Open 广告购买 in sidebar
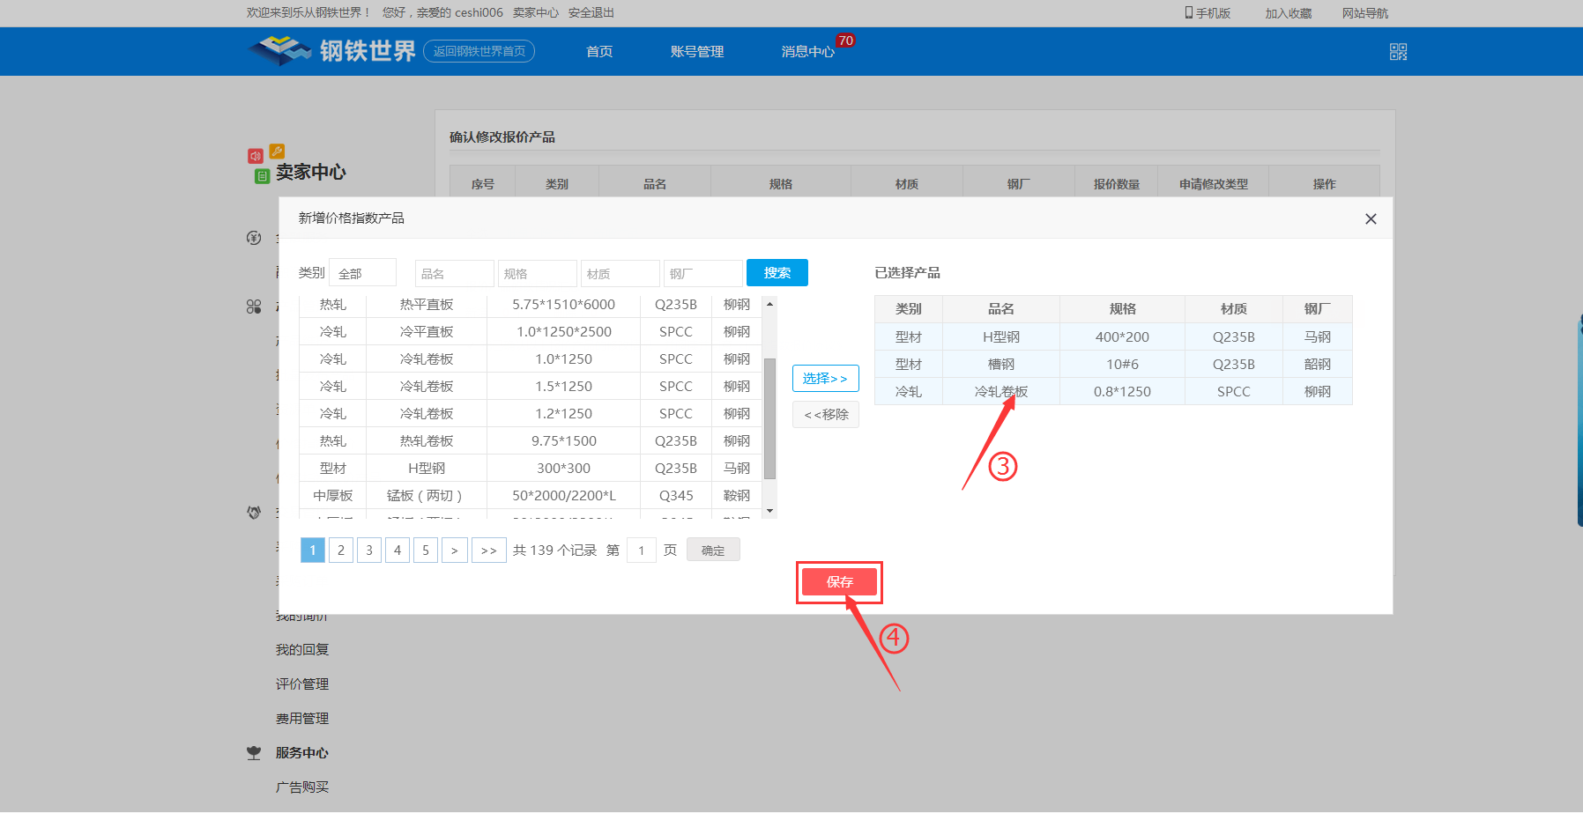This screenshot has height=813, width=1583. coord(302,787)
